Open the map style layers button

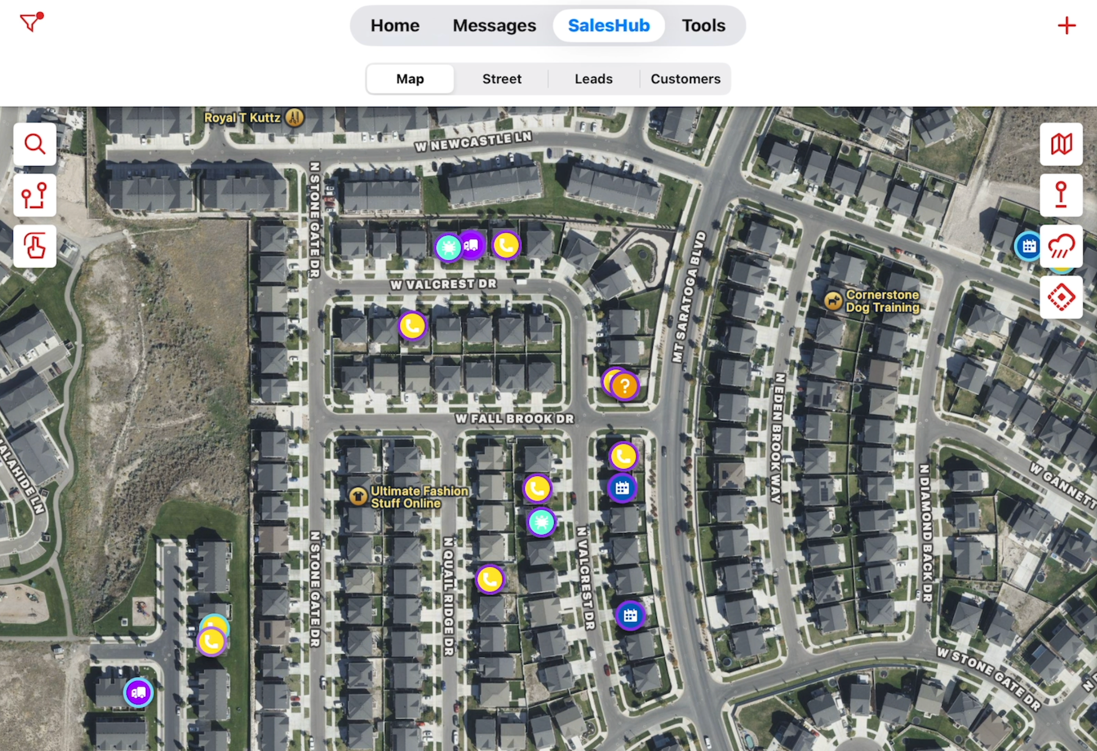tap(1061, 144)
